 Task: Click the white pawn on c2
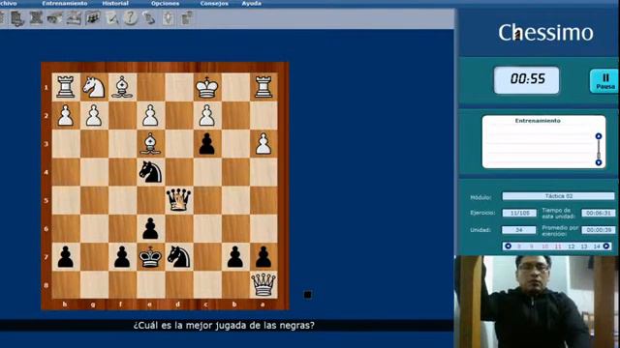pos(206,115)
